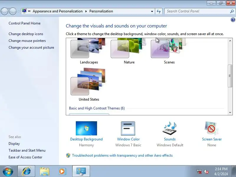The image size is (236, 177).
Task: Open Change mouse pointers
Action: (27, 41)
